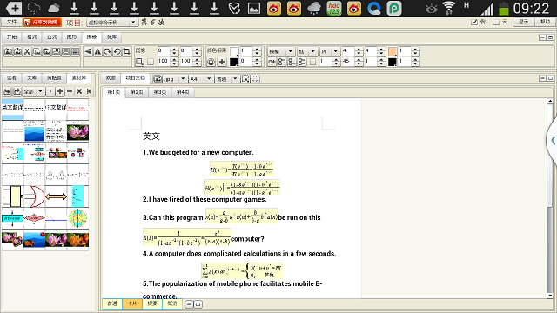
Task: Click the last stacked-lines layout icon
Action: [76, 51]
